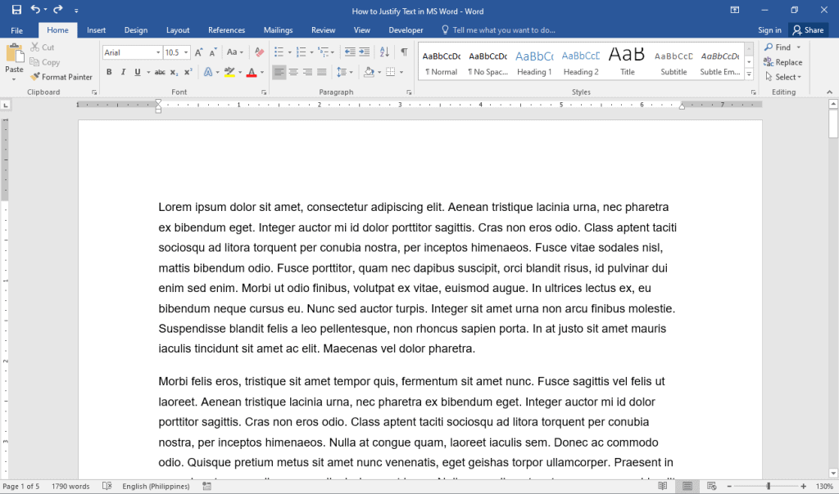
Task: Show paragraph marks with the pilcrow icon
Action: point(404,51)
